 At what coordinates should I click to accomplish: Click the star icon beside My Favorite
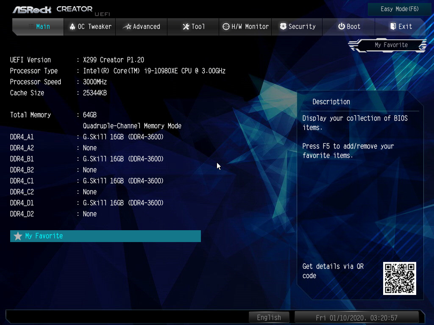(18, 236)
